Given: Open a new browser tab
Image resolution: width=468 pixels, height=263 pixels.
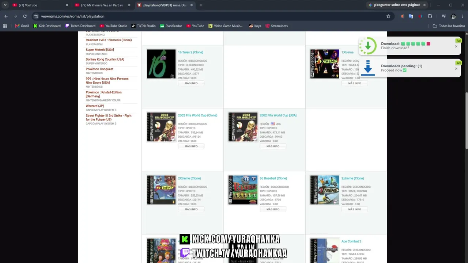Looking at the screenshot, I should [x=201, y=5].
